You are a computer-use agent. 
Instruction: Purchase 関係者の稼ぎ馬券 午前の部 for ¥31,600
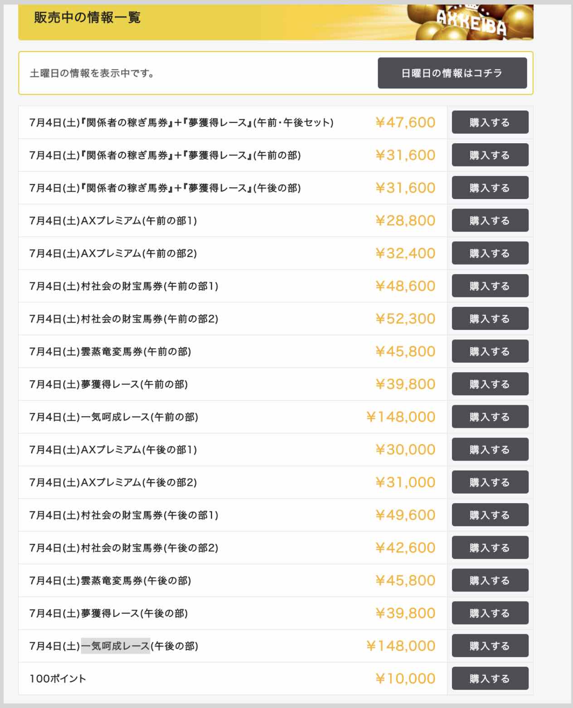pos(490,155)
